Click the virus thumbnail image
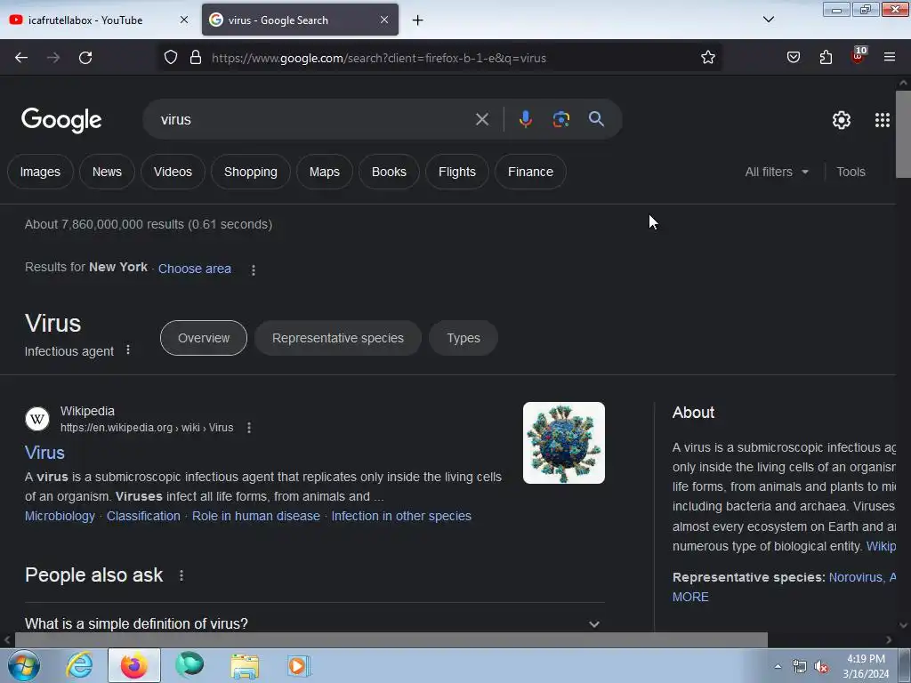Image resolution: width=911 pixels, height=683 pixels. pos(563,443)
